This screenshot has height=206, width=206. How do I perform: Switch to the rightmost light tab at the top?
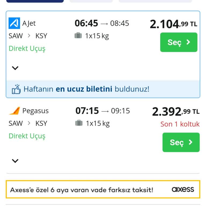pyautogui.click(x=155, y=1)
